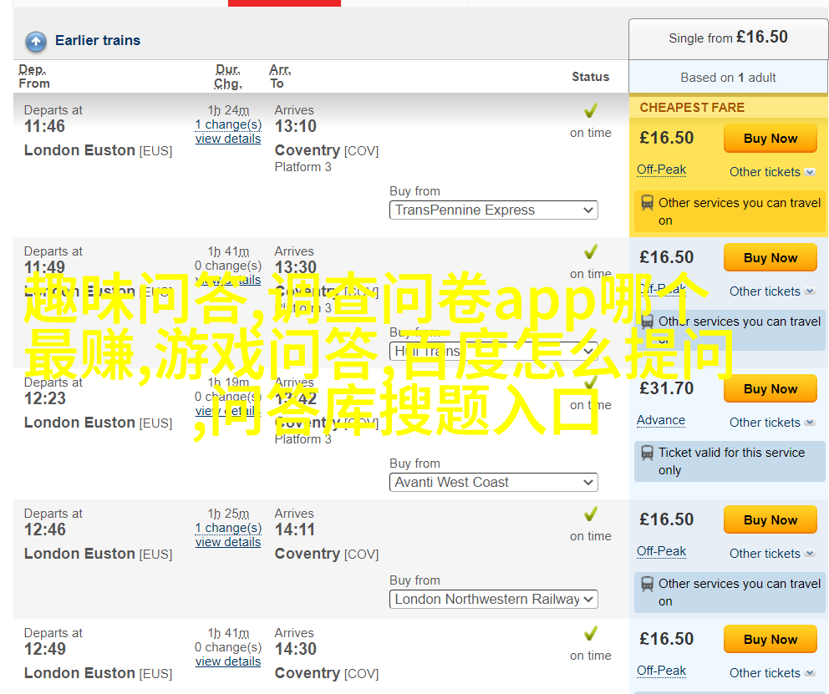Screen dimensions: 829x694
Task: Open 1 change(s) link for 12:46 train
Action: coord(228,528)
